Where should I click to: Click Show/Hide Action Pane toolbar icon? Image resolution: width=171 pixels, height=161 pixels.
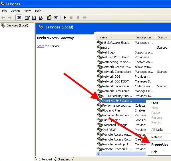coord(56,18)
